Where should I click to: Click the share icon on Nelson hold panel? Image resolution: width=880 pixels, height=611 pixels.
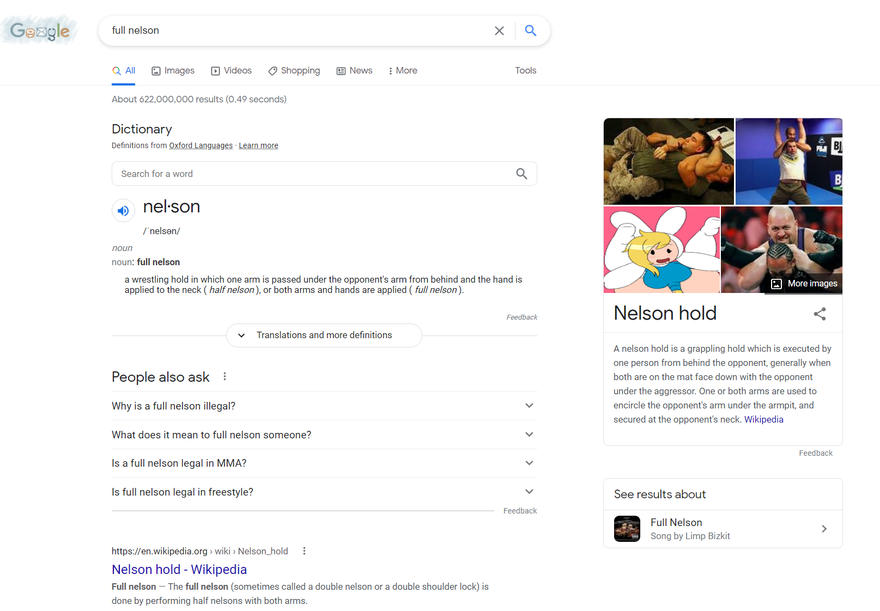[820, 314]
